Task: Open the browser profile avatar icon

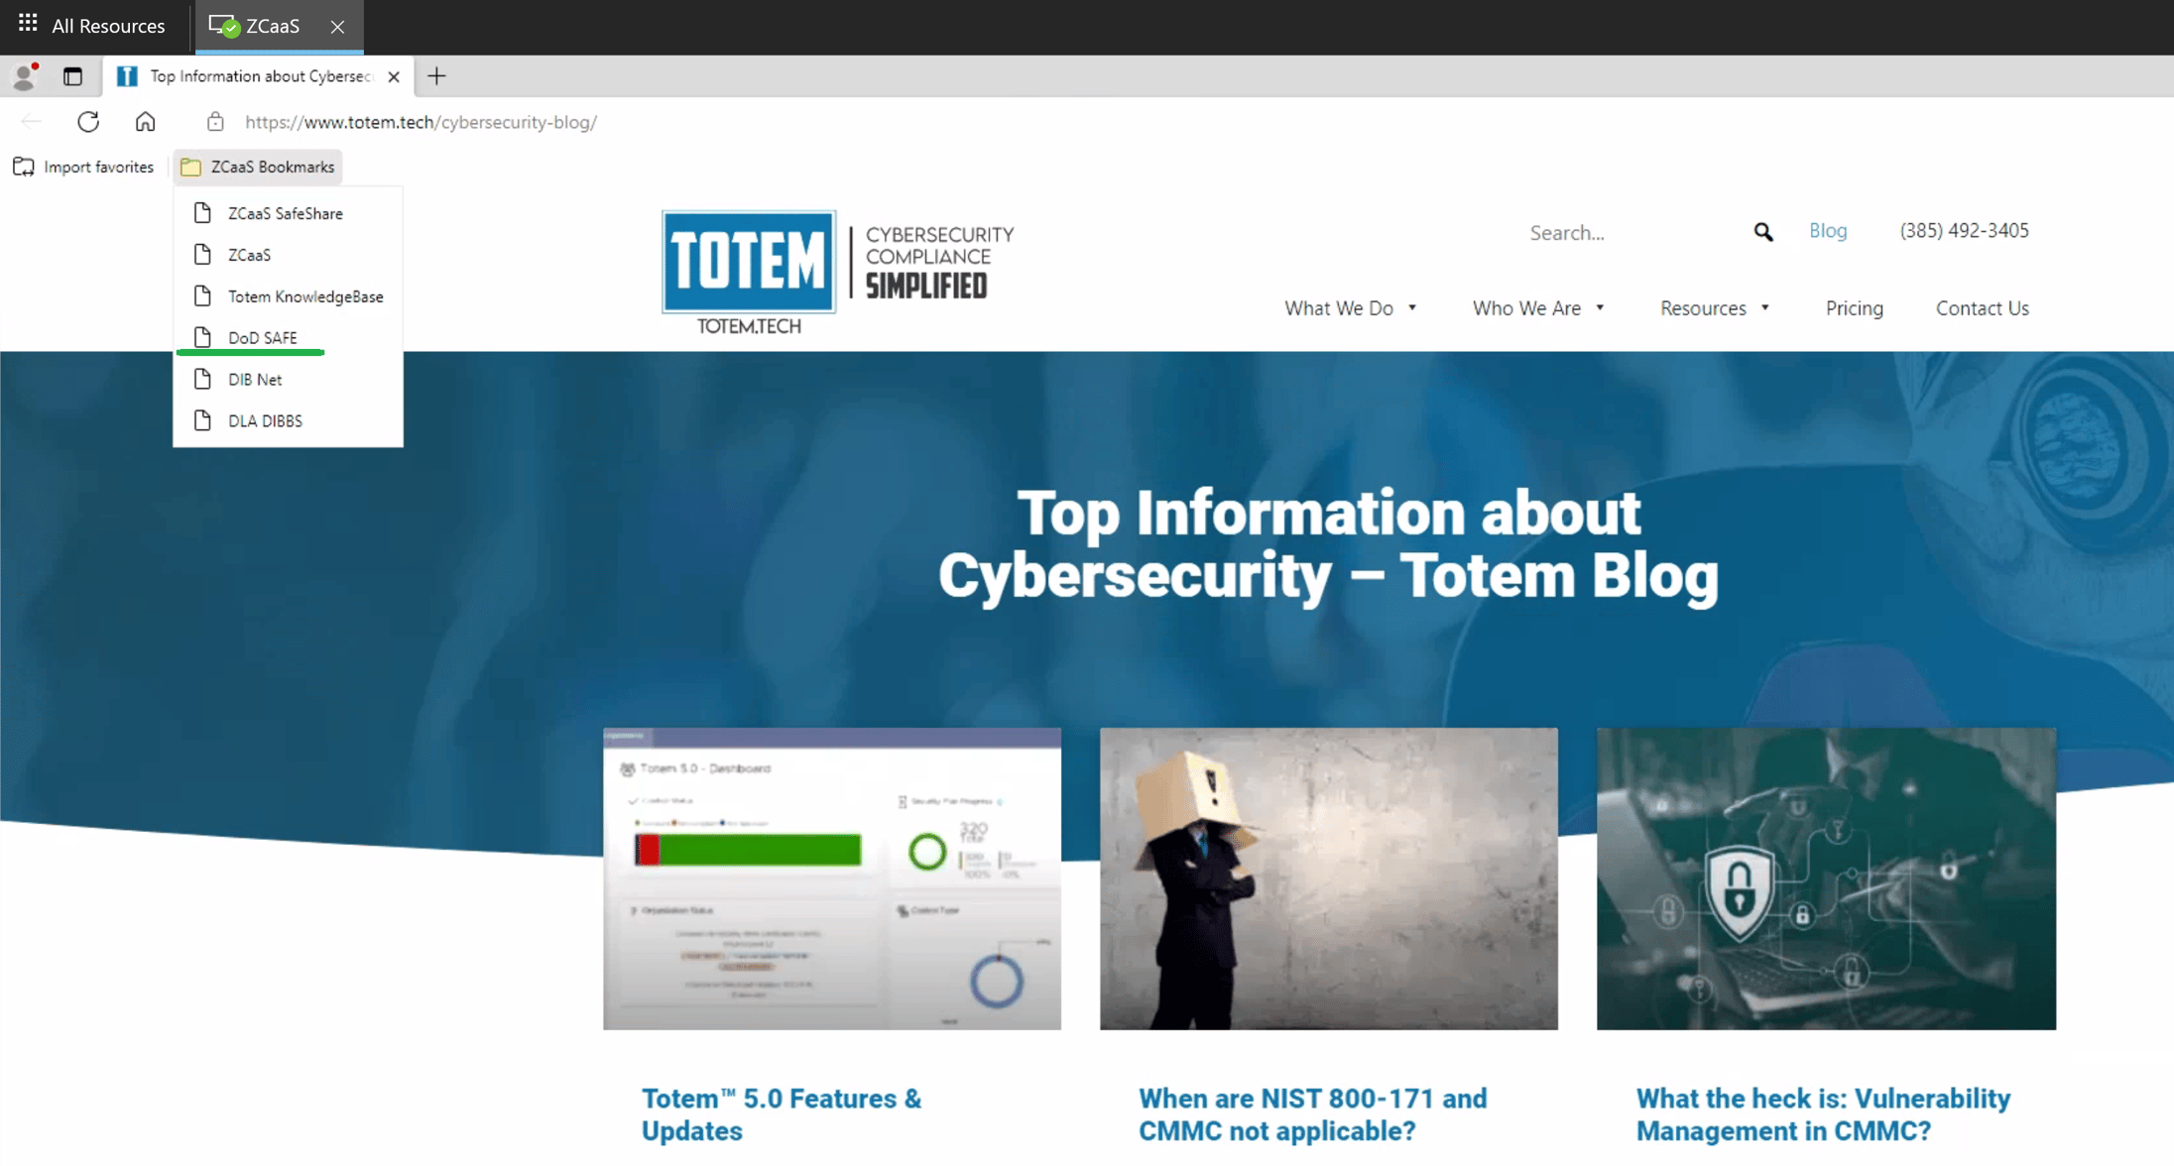Action: [25, 76]
